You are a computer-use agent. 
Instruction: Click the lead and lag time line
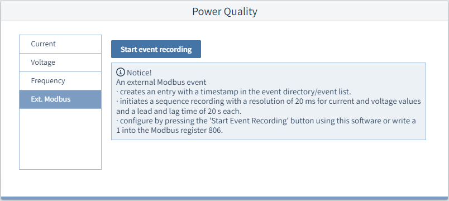[178, 111]
